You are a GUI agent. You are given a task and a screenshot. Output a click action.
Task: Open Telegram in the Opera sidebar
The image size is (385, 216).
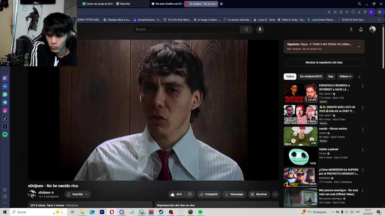tap(5, 103)
